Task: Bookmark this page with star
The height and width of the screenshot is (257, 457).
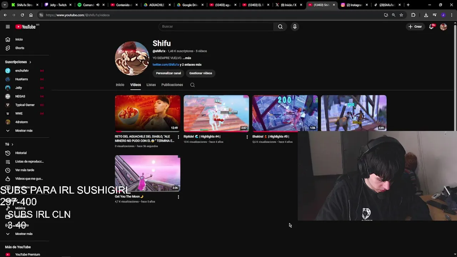Action: click(x=401, y=15)
